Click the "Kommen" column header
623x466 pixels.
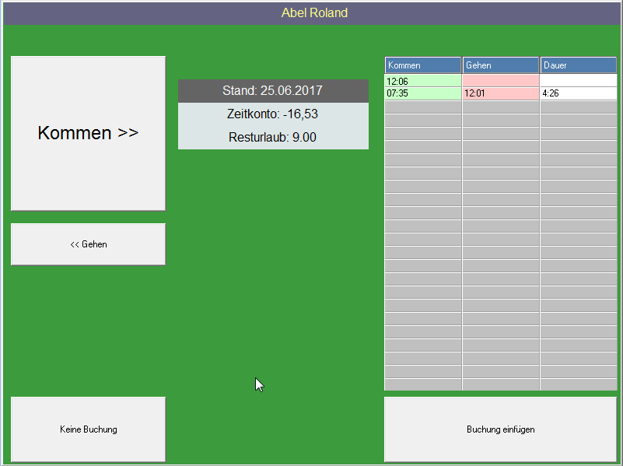[422, 65]
